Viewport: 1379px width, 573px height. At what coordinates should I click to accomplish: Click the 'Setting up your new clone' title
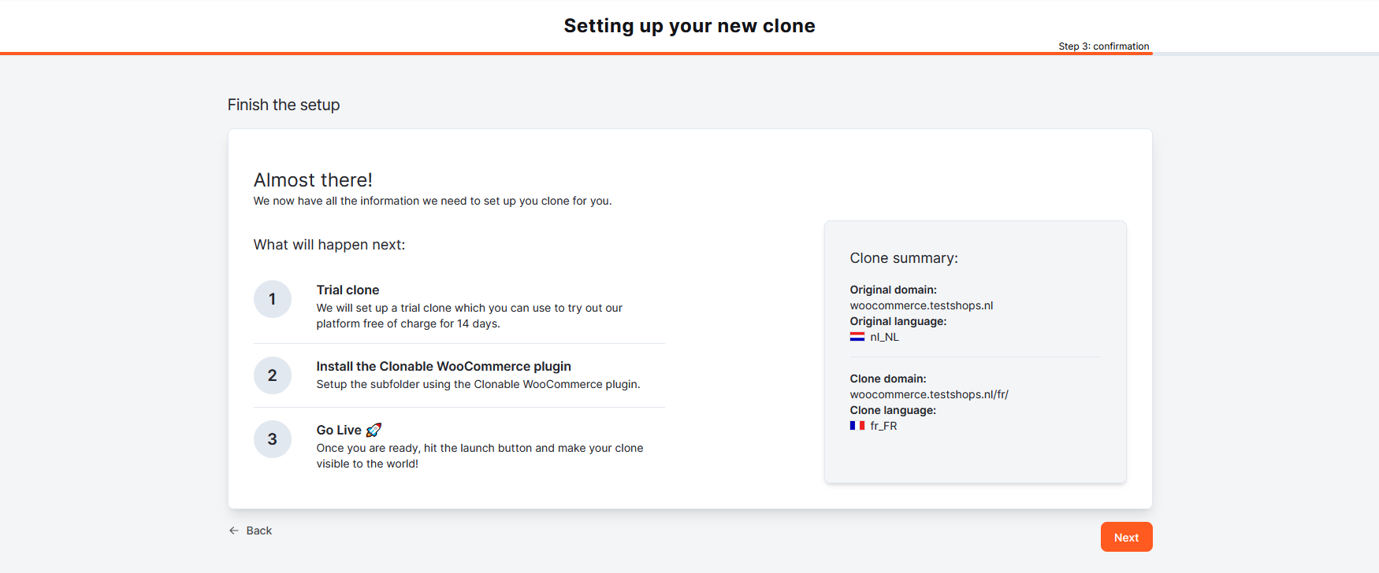tap(689, 26)
